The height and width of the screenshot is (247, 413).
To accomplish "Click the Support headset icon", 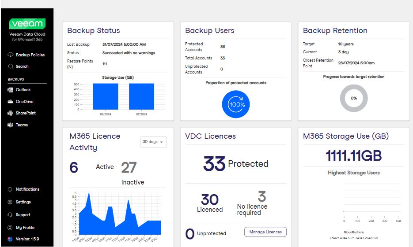I will coord(10,215).
